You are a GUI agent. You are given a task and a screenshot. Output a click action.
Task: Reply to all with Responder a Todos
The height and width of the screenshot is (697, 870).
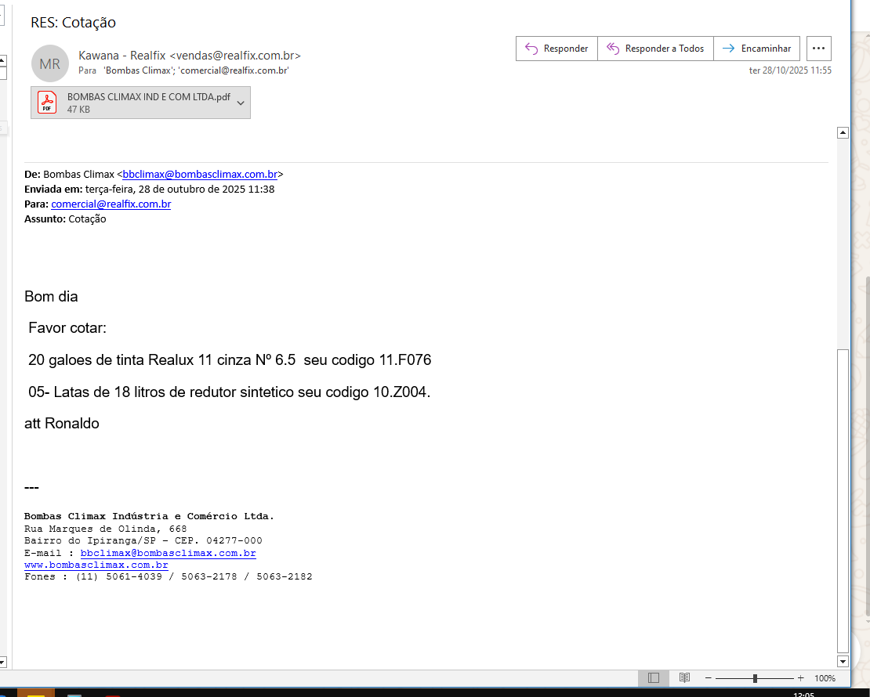click(x=655, y=49)
